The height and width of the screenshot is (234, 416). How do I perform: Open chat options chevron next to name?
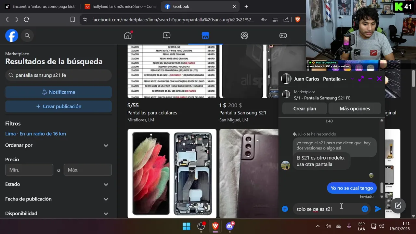pyautogui.click(x=352, y=79)
